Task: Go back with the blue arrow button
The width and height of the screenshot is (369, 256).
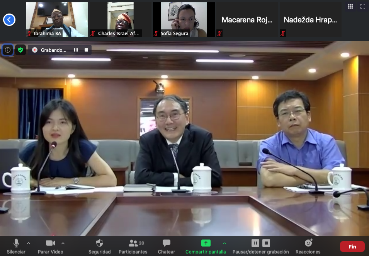Action: coord(9,20)
